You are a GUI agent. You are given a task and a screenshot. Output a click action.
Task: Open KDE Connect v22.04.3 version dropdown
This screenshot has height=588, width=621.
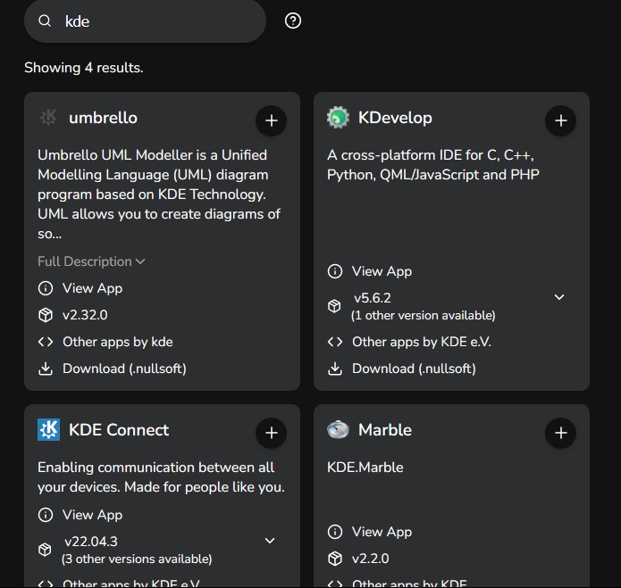coord(270,541)
